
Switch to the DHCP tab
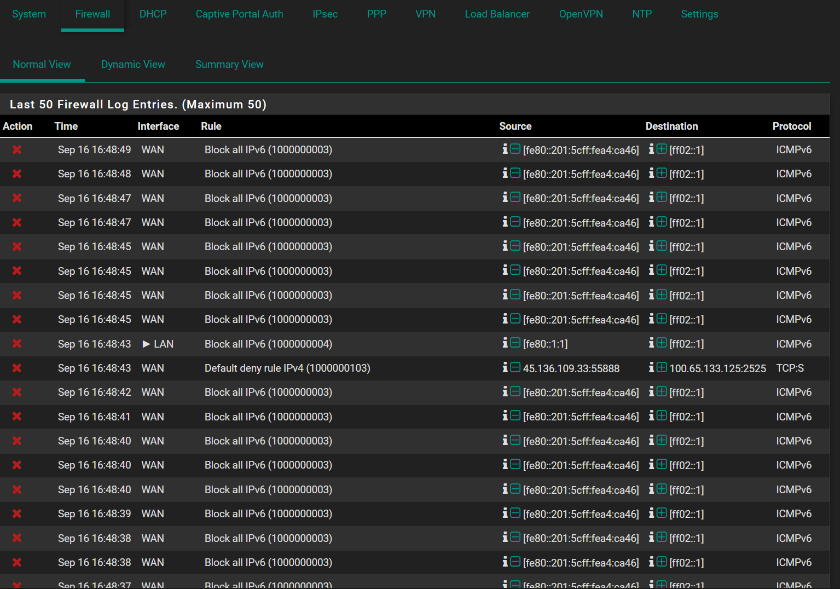tap(153, 14)
